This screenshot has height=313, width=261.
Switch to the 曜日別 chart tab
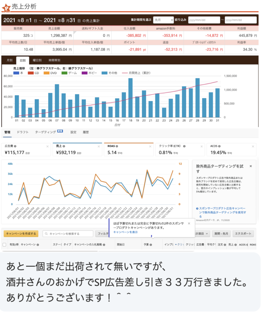[37, 61]
